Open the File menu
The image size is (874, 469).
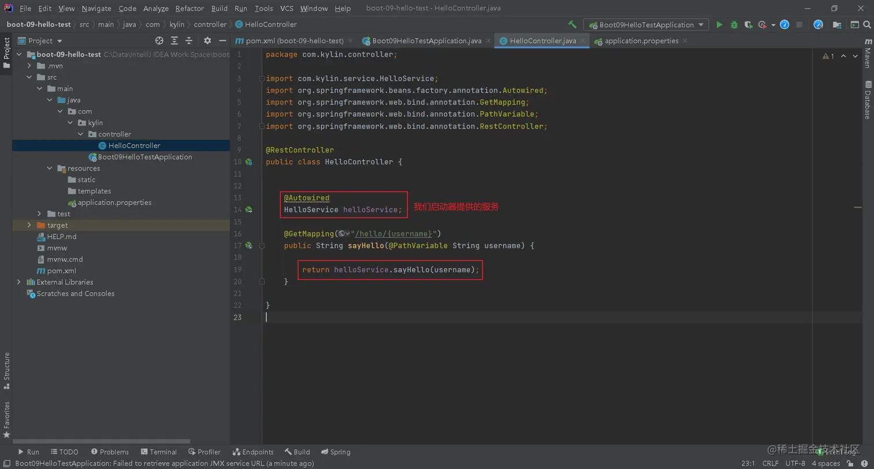(x=25, y=8)
